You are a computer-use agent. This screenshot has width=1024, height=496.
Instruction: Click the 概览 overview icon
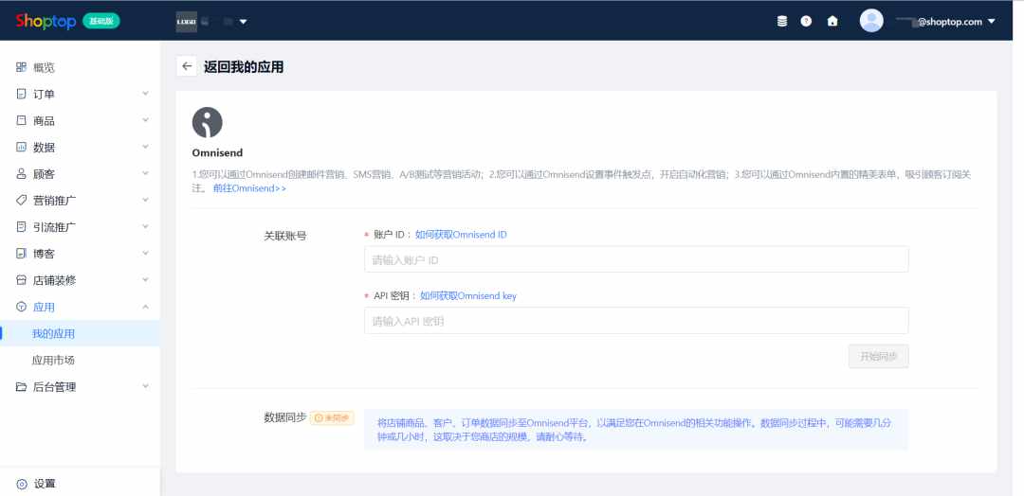(22, 67)
